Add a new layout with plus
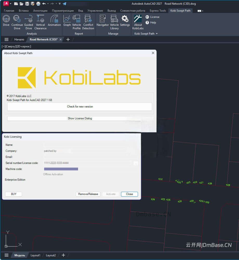239x260 pixels. 63,255
